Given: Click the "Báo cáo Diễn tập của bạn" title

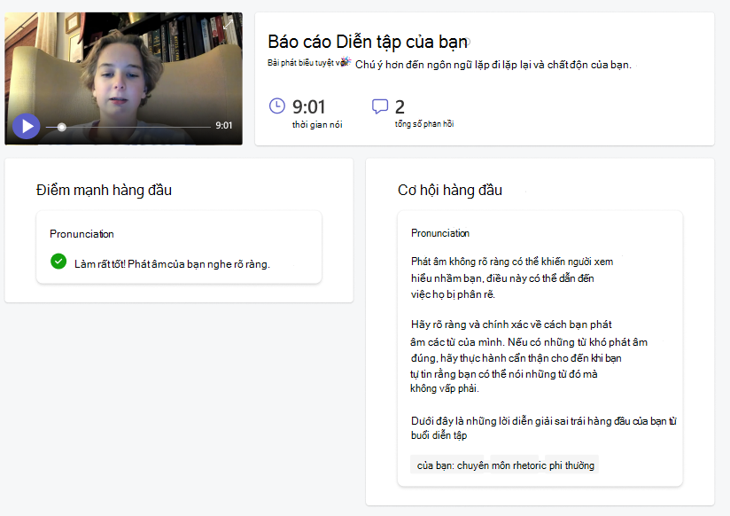Looking at the screenshot, I should pyautogui.click(x=368, y=42).
